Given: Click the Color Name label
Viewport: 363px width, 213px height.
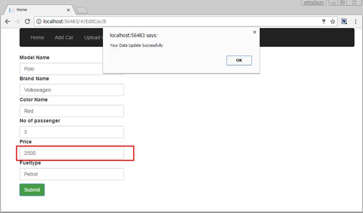Looking at the screenshot, I should click(x=34, y=100).
